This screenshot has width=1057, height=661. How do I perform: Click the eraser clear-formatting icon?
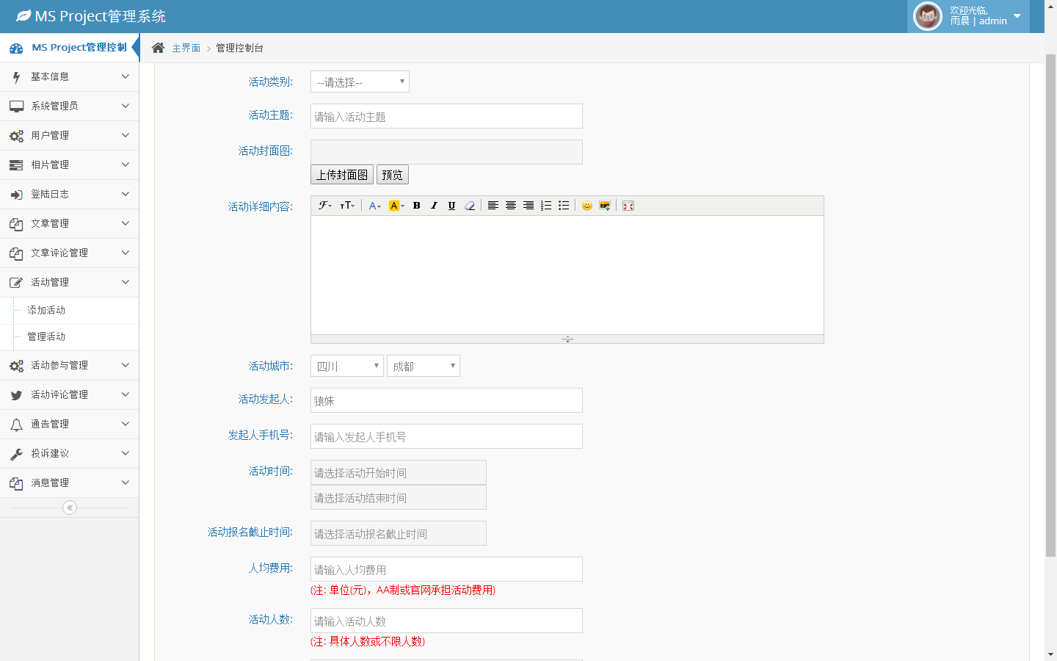470,206
